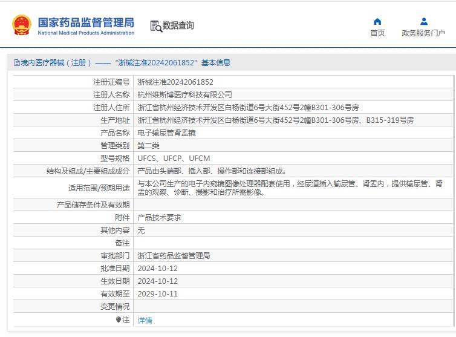Image resolution: width=456 pixels, height=337 pixels.
Task: Open 政务服务门户 portal link
Action: tap(423, 33)
